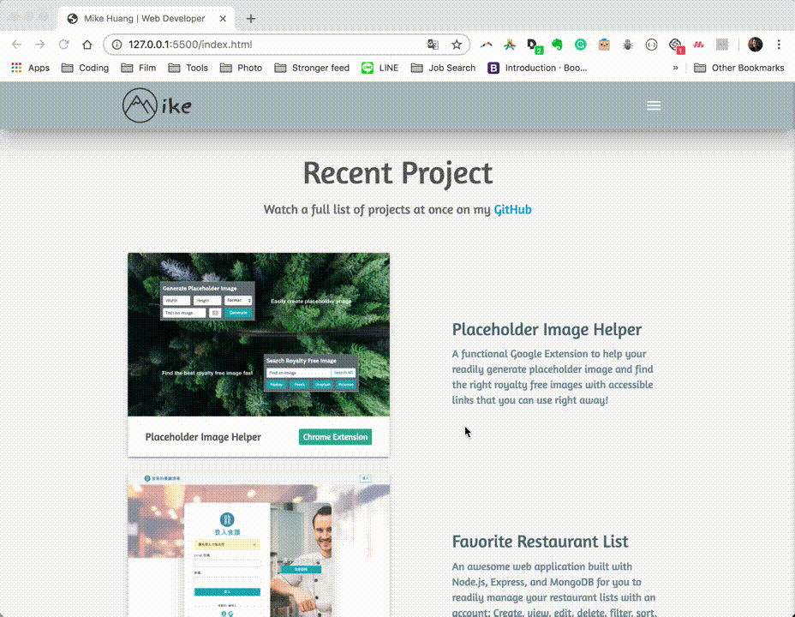Click the gray square extension icon
795x617 pixels.
722,45
